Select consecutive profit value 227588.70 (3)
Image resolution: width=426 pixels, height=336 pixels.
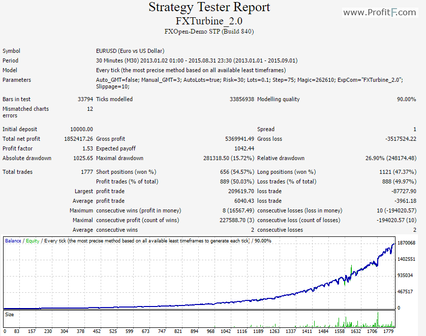pyautogui.click(x=237, y=220)
